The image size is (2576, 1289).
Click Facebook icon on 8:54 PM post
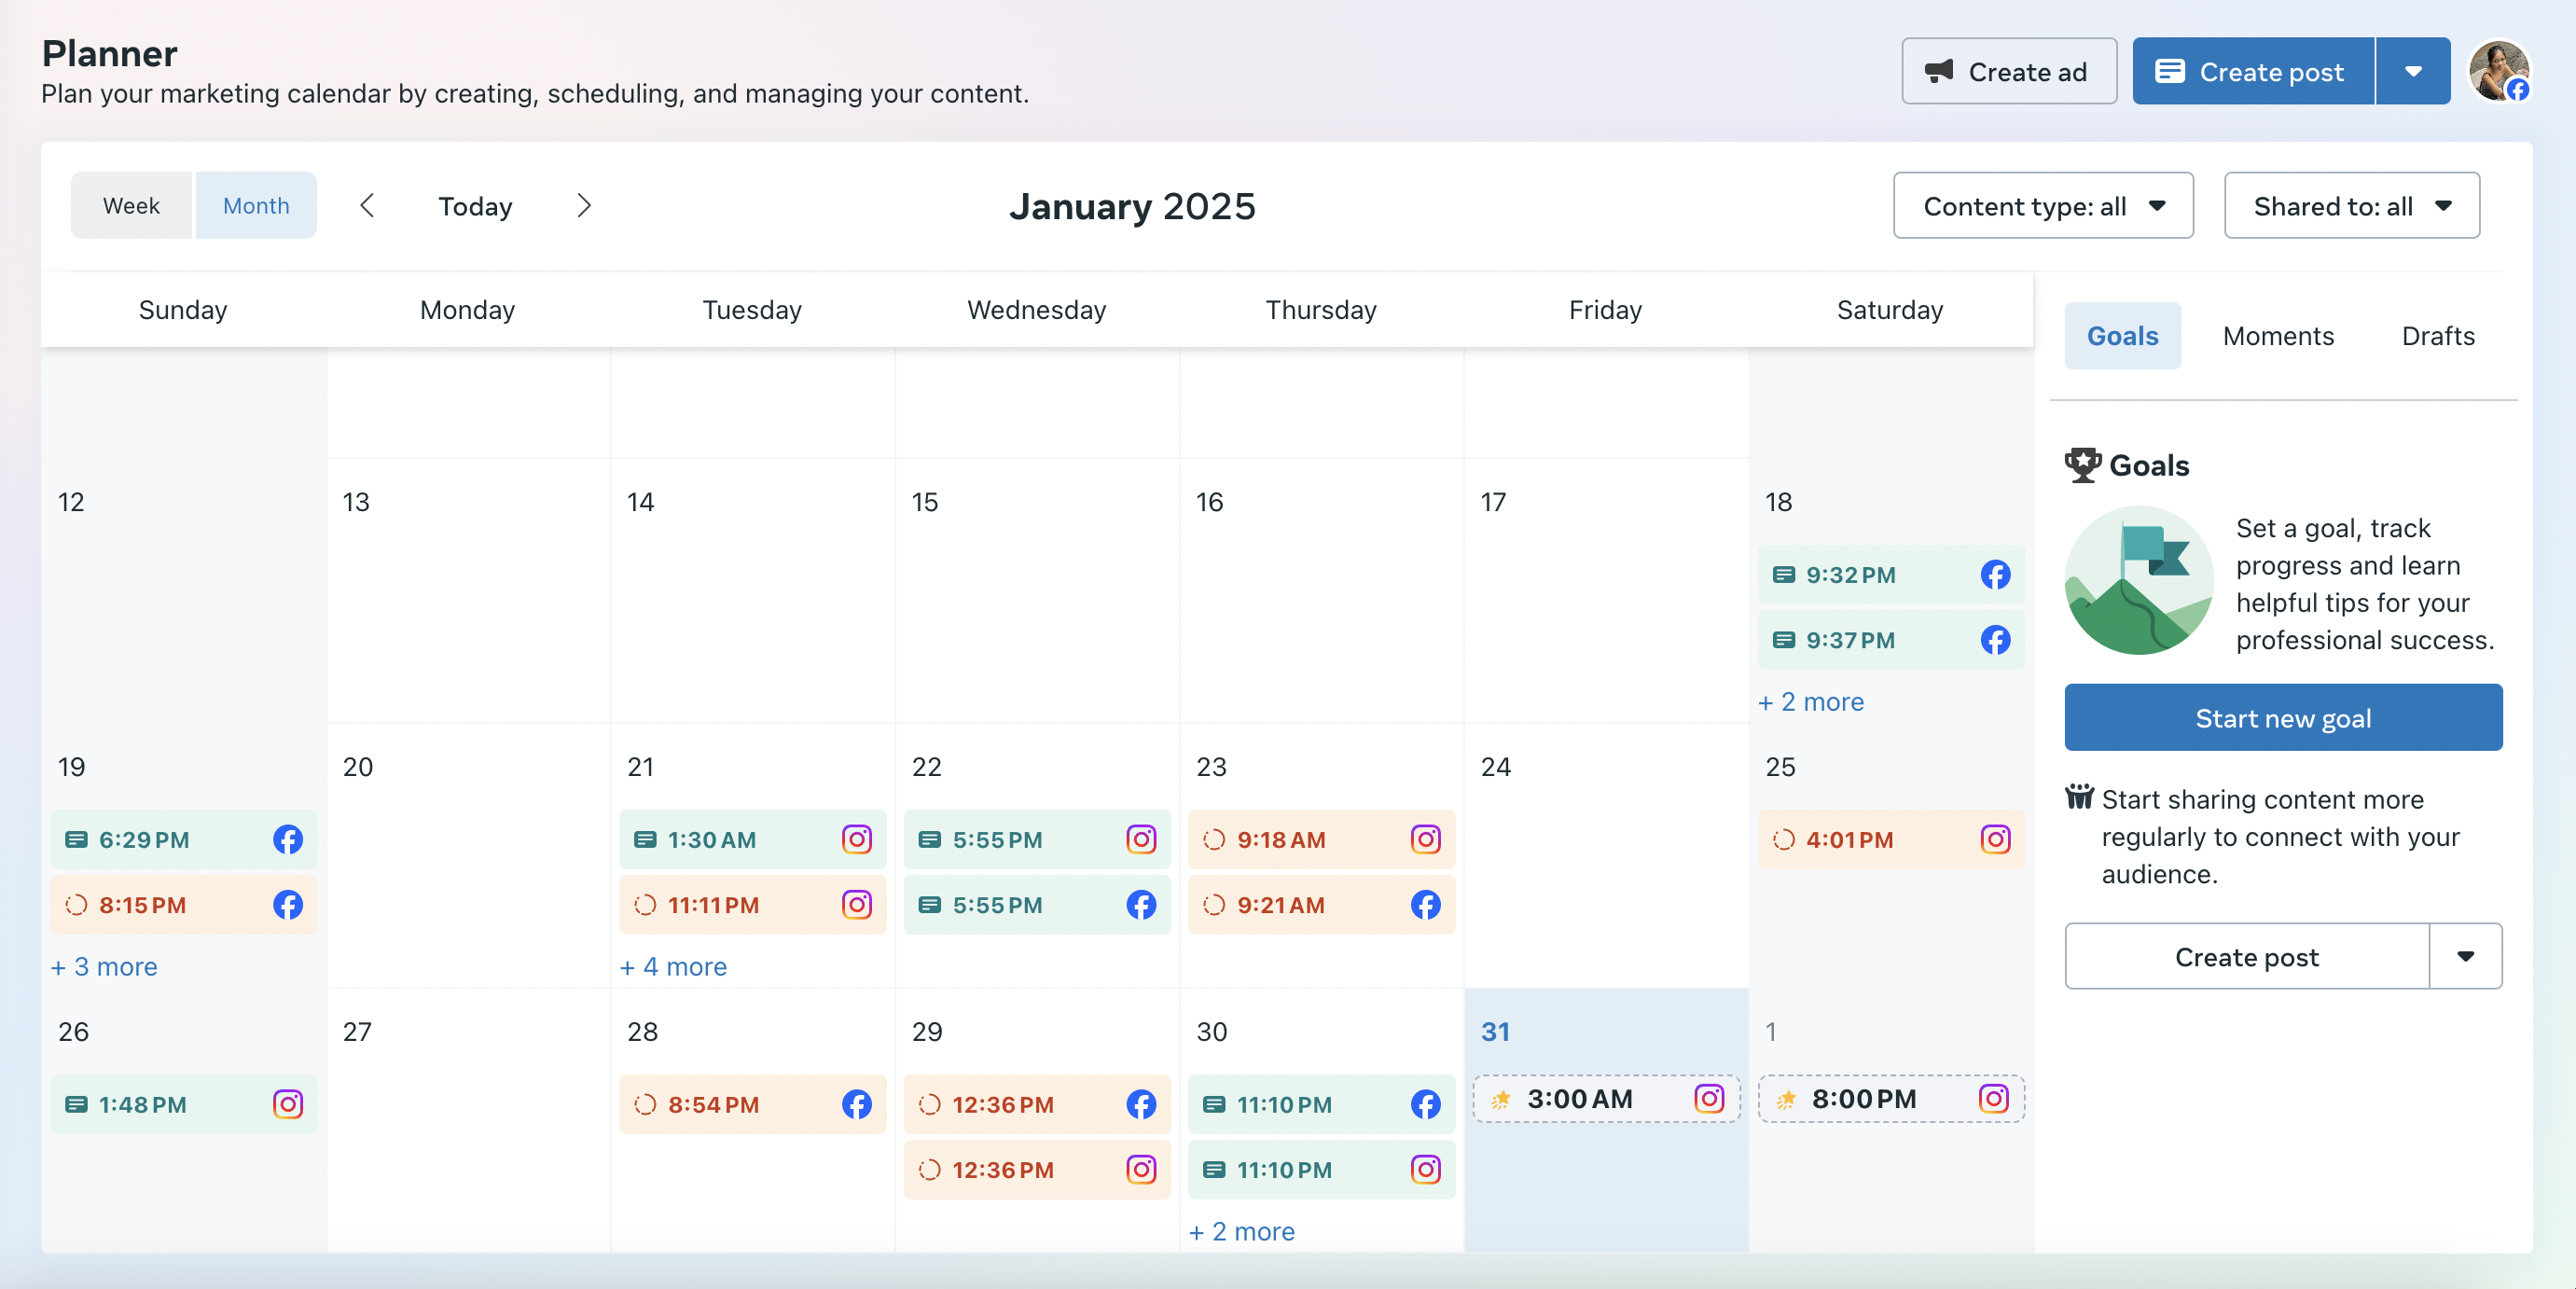[x=856, y=1104]
